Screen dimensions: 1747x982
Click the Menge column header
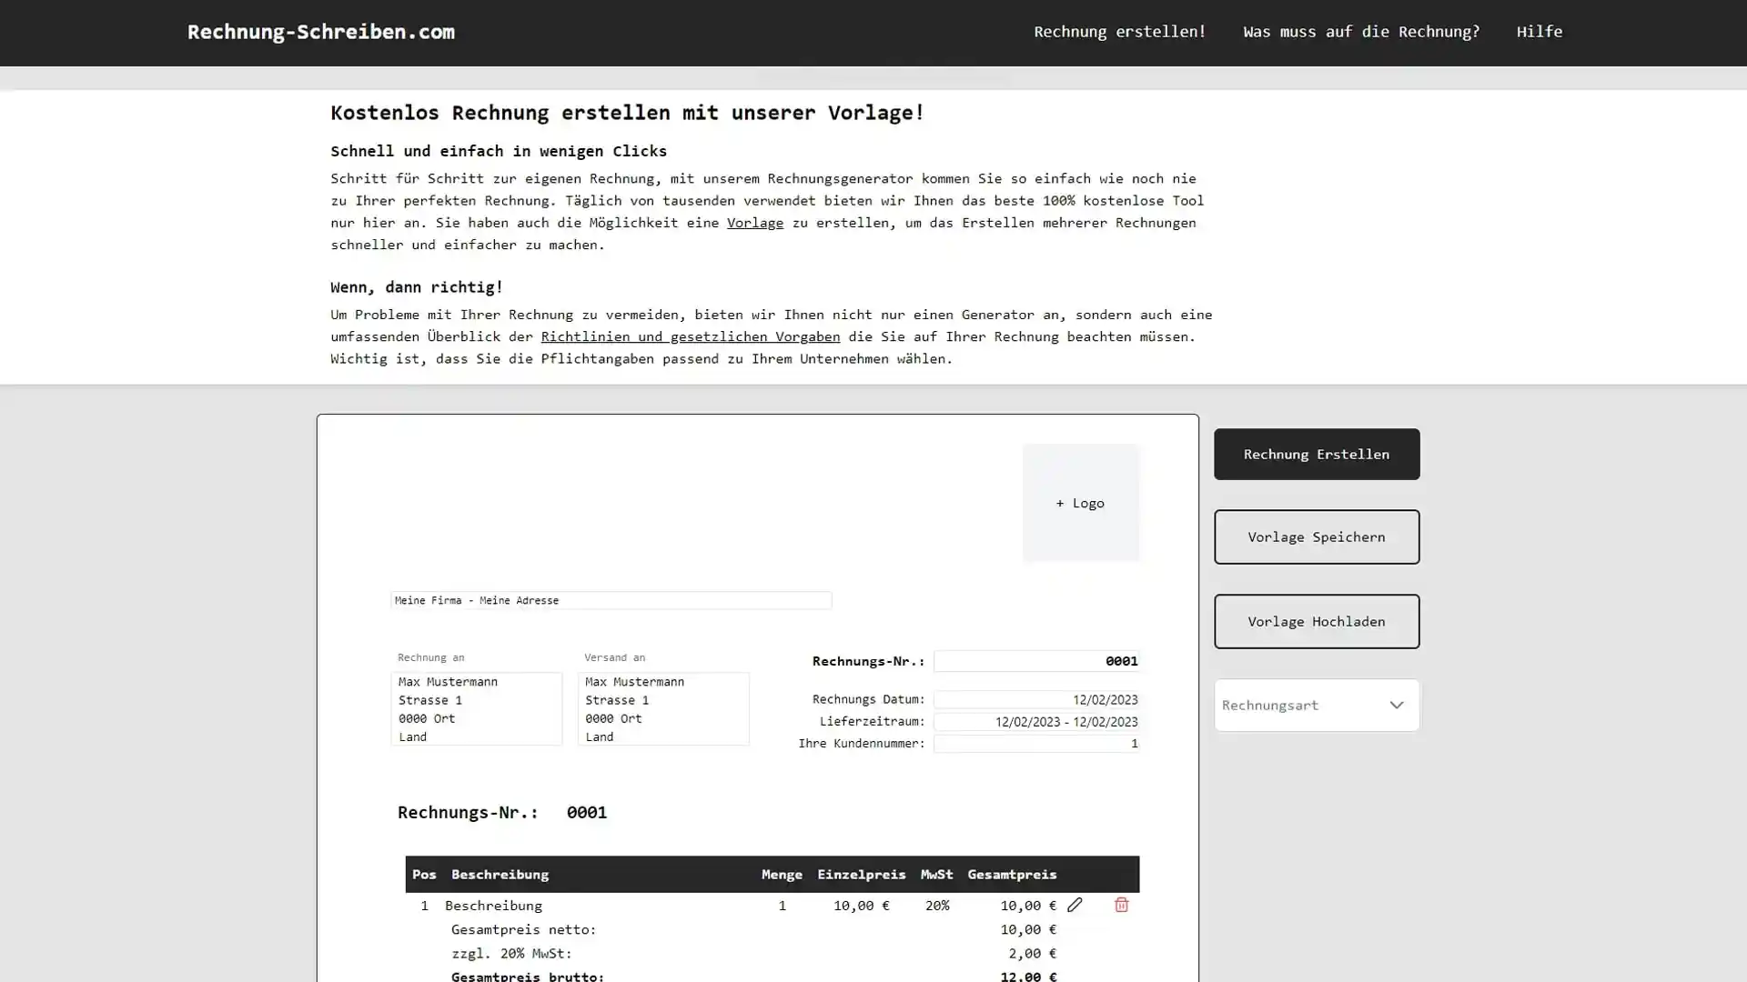pos(782,874)
